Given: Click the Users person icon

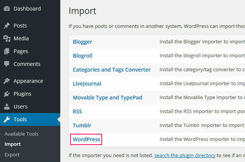Looking at the screenshot, I should [x=7, y=107].
